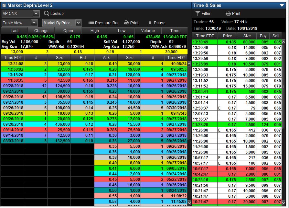Image resolution: width=289 pixels, height=208 pixels.
Task: Click scroll-up arrow of Time & Sales scrollbar
Action: tap(284, 42)
